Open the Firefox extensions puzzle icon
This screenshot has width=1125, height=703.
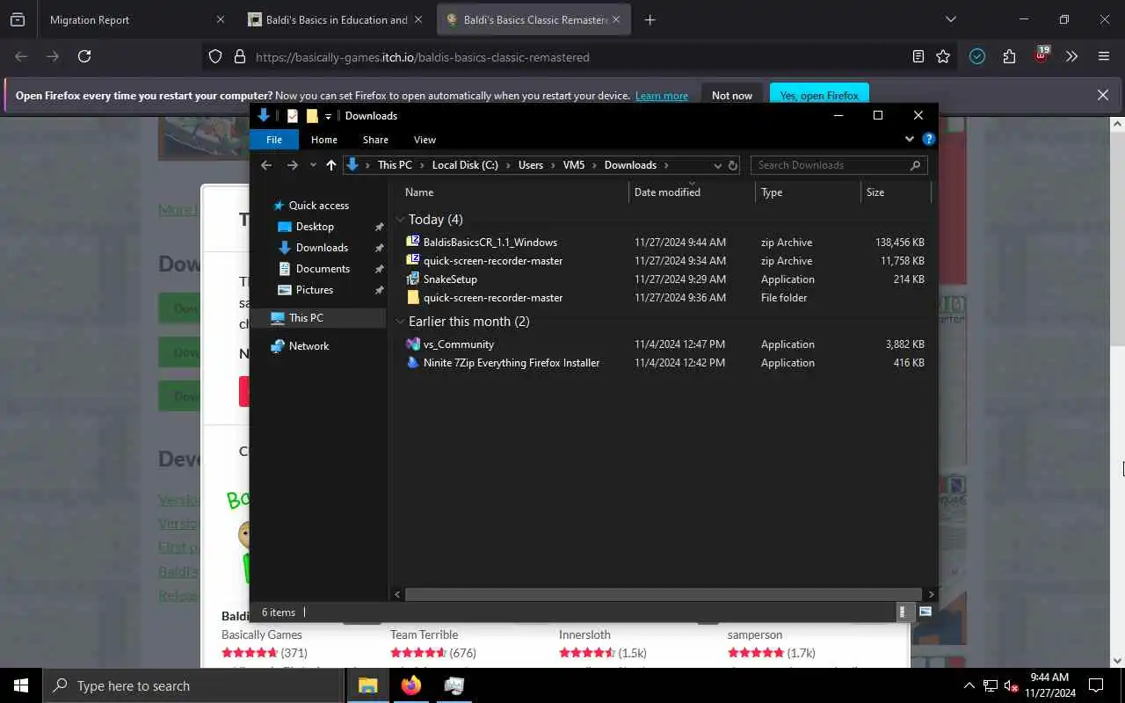[x=1009, y=56]
